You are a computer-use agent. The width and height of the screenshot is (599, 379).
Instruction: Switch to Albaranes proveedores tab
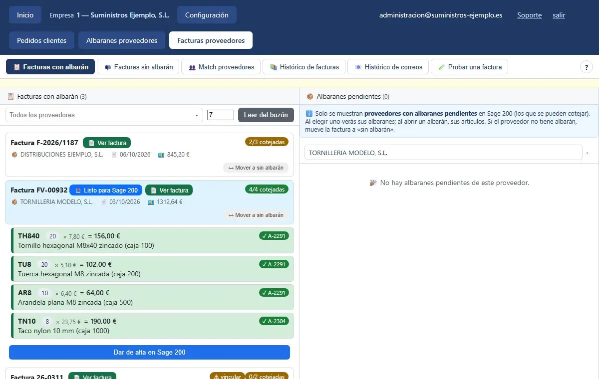point(122,40)
